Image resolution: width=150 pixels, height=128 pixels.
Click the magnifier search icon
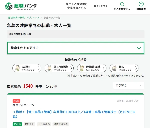[x=122, y=4]
